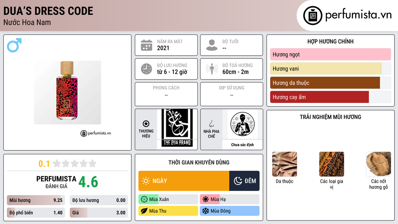The width and height of the screenshot is (398, 224).
Task: Click the 60cm - 2m sillage value
Action: click(x=236, y=72)
